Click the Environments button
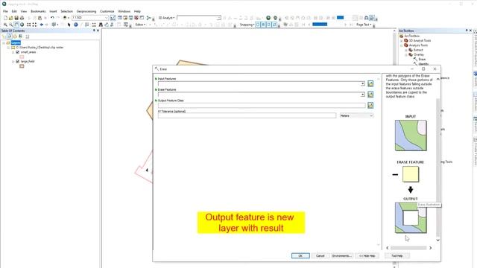 (x=342, y=256)
